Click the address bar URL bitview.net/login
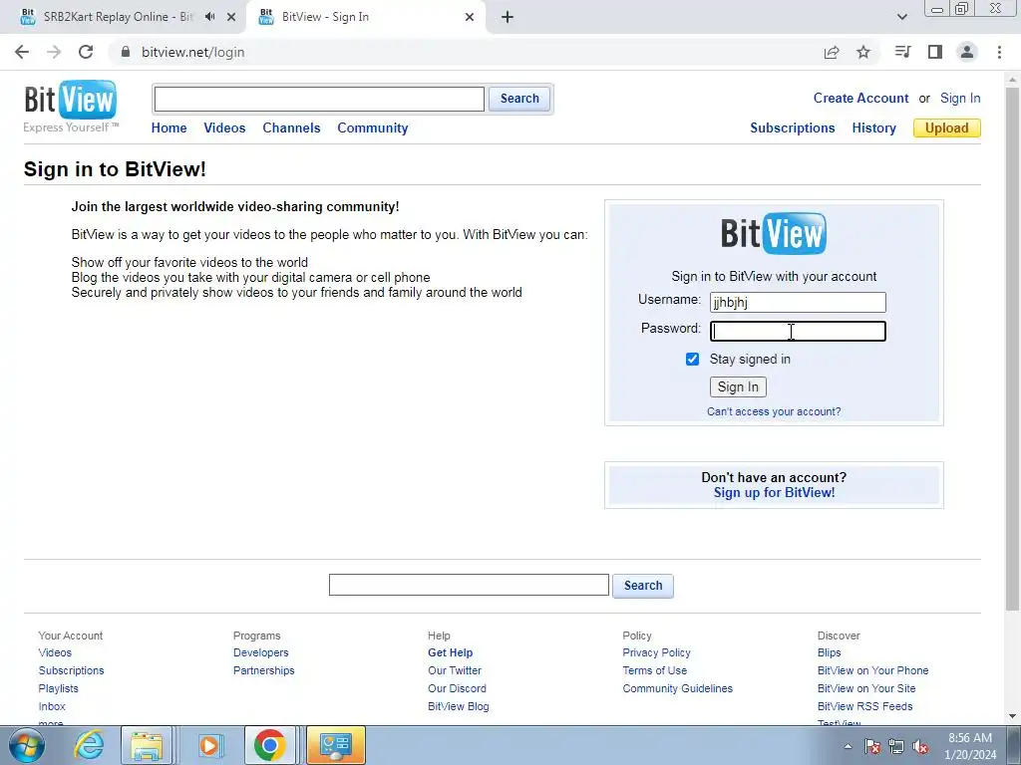The image size is (1021, 765). (x=193, y=52)
